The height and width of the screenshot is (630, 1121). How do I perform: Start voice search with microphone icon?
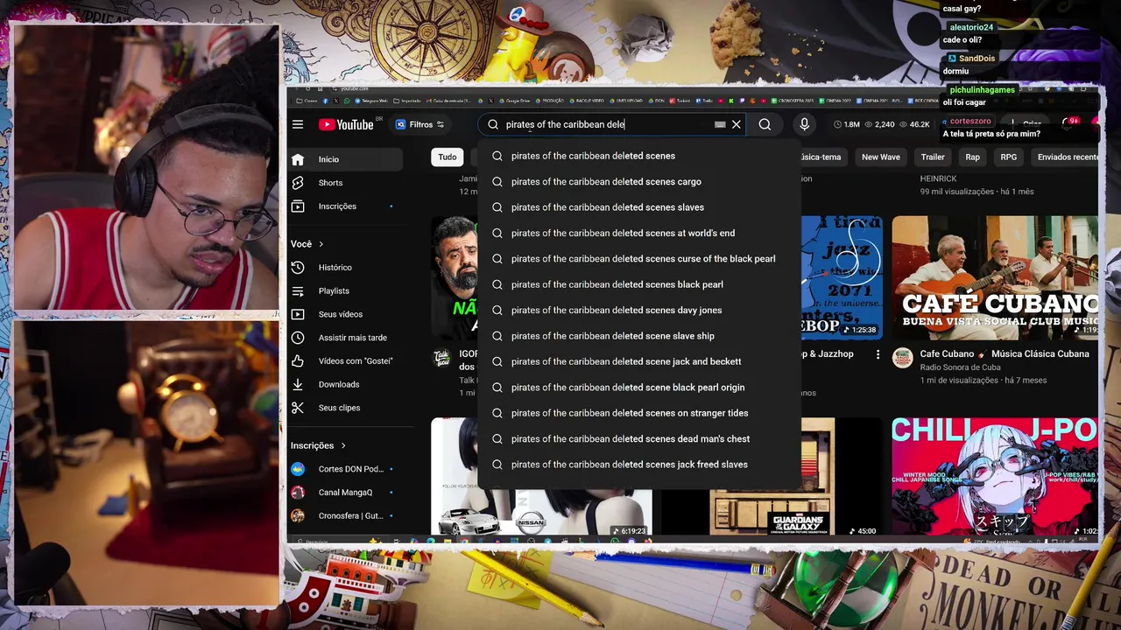804,124
